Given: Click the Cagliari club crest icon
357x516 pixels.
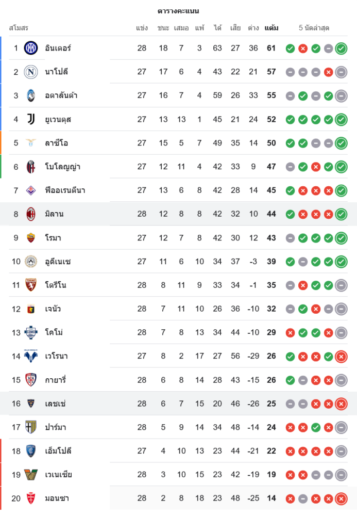Looking at the screenshot, I should click(x=31, y=380).
